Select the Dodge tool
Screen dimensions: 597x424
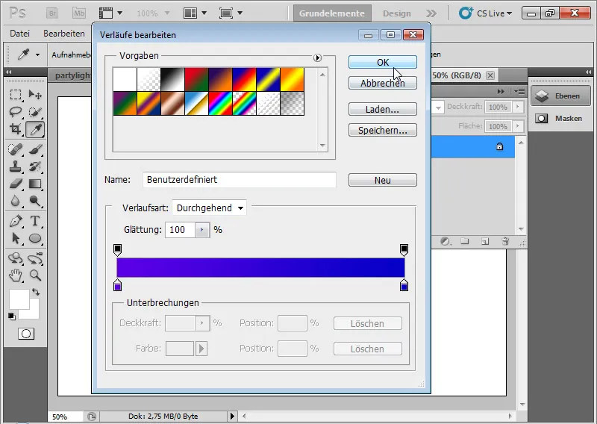pyautogui.click(x=35, y=201)
